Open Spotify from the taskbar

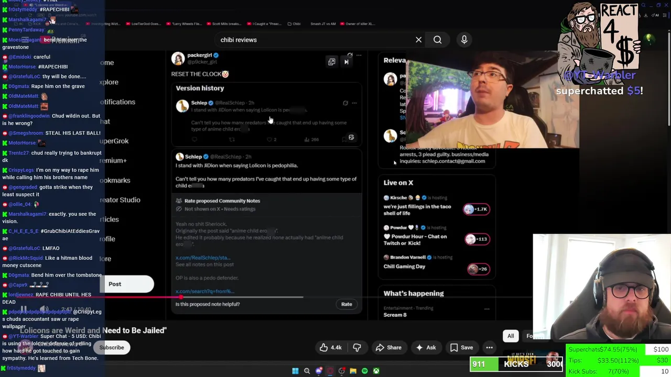(x=364, y=371)
